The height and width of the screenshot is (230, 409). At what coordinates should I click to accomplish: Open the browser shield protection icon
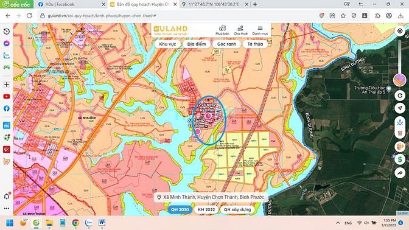tap(354, 16)
